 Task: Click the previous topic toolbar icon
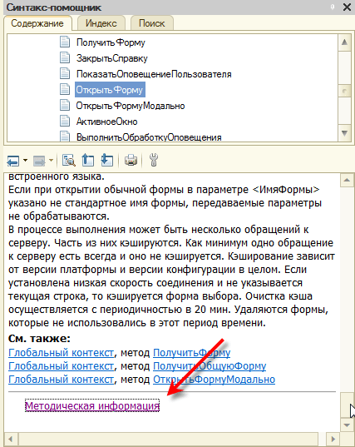pyautogui.click(x=87, y=160)
